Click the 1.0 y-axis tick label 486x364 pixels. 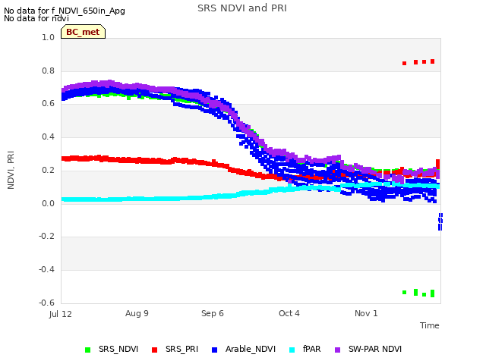48,37
